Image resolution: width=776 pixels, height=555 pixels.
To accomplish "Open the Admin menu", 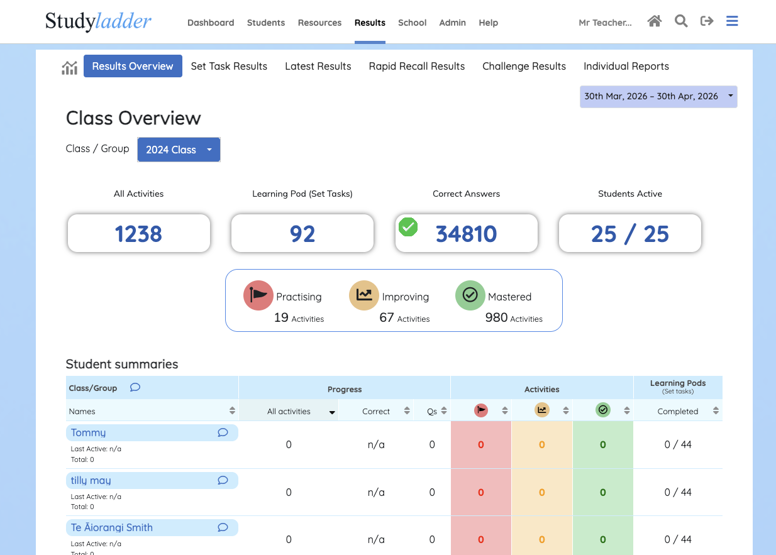I will point(453,23).
